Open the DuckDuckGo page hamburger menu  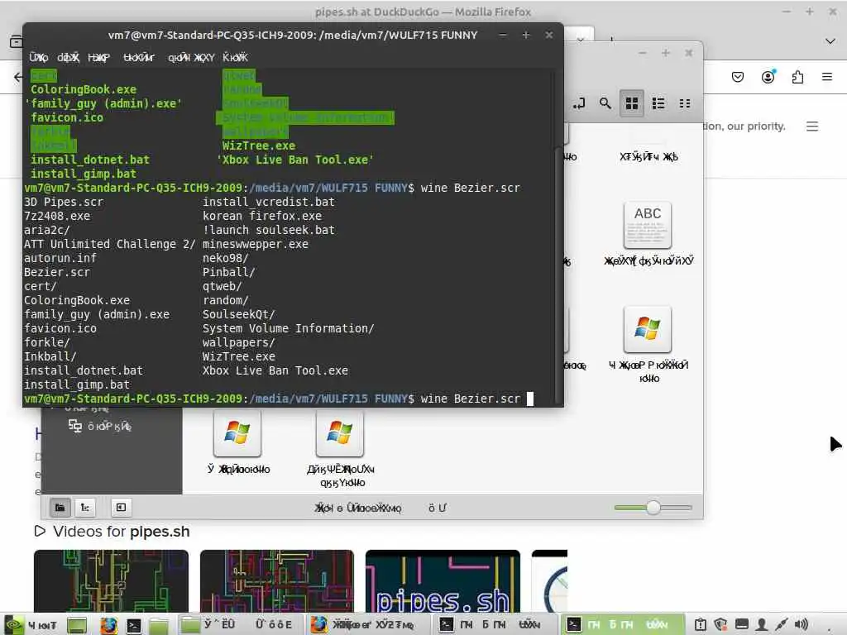[812, 127]
